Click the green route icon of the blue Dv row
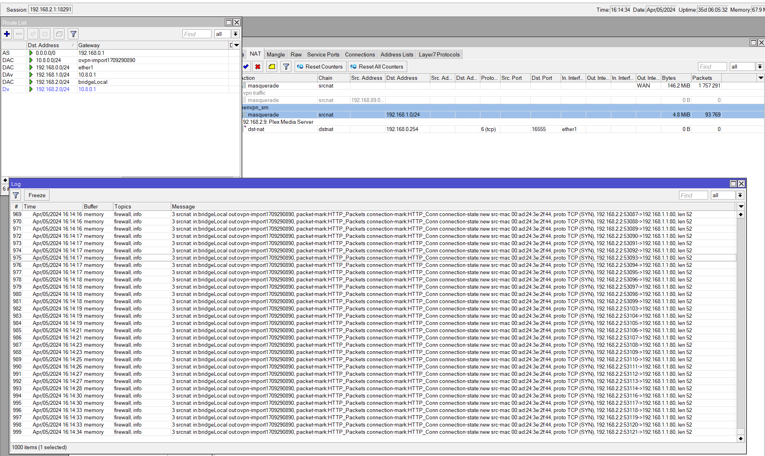 [31, 89]
